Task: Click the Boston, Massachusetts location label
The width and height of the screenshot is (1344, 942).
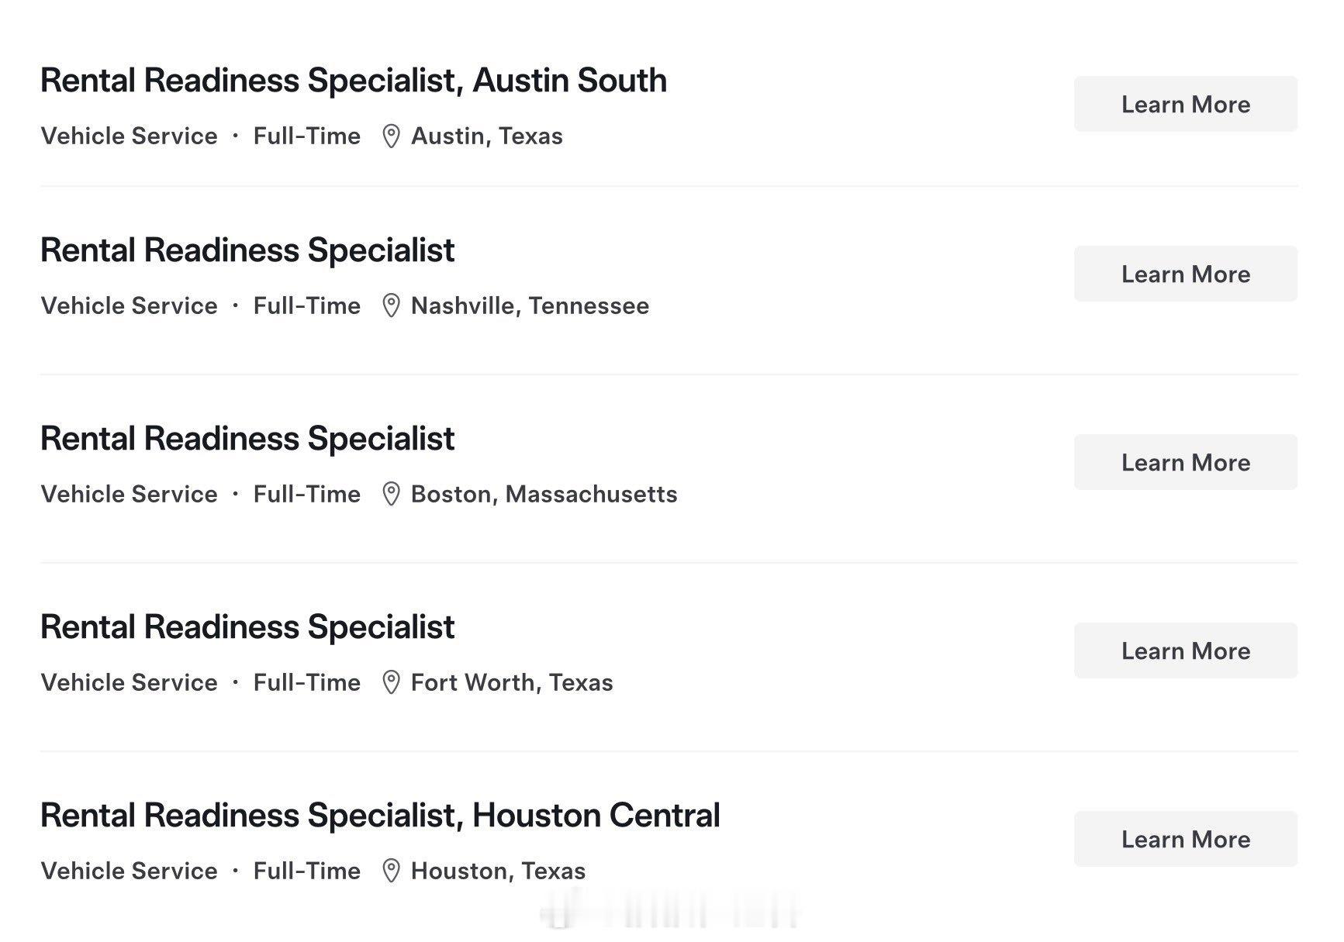Action: pyautogui.click(x=544, y=494)
